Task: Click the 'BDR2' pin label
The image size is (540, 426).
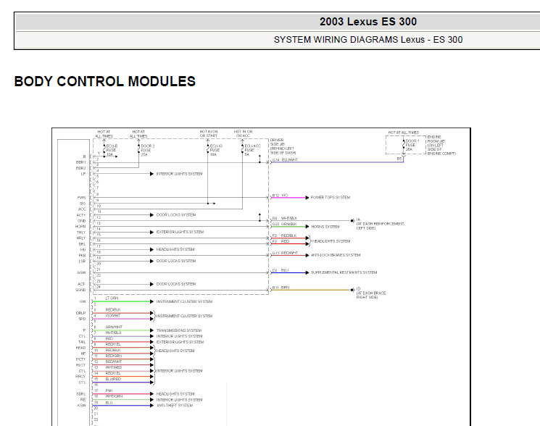Action: click(80, 168)
